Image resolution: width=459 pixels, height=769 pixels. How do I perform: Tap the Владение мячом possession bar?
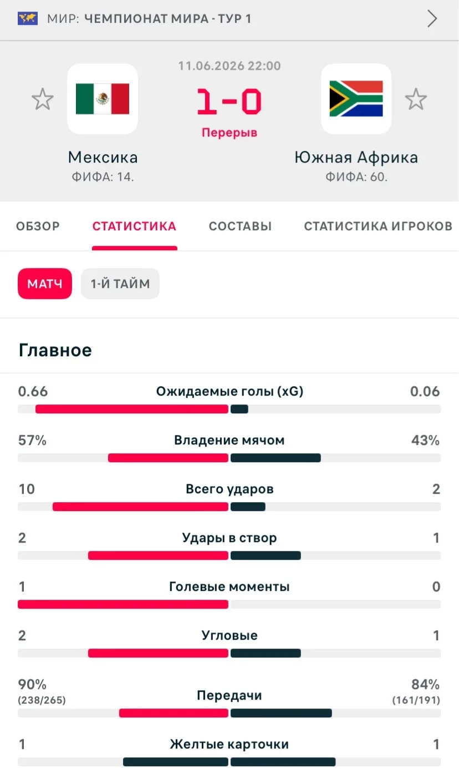[x=229, y=458]
